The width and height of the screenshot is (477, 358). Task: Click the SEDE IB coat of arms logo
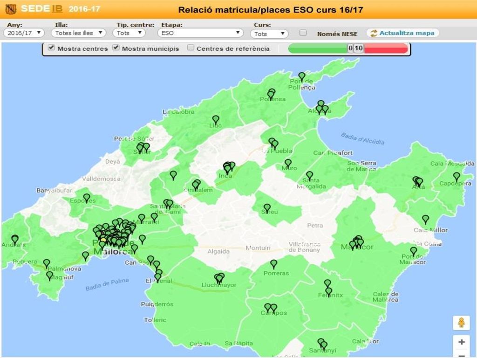pos(11,9)
